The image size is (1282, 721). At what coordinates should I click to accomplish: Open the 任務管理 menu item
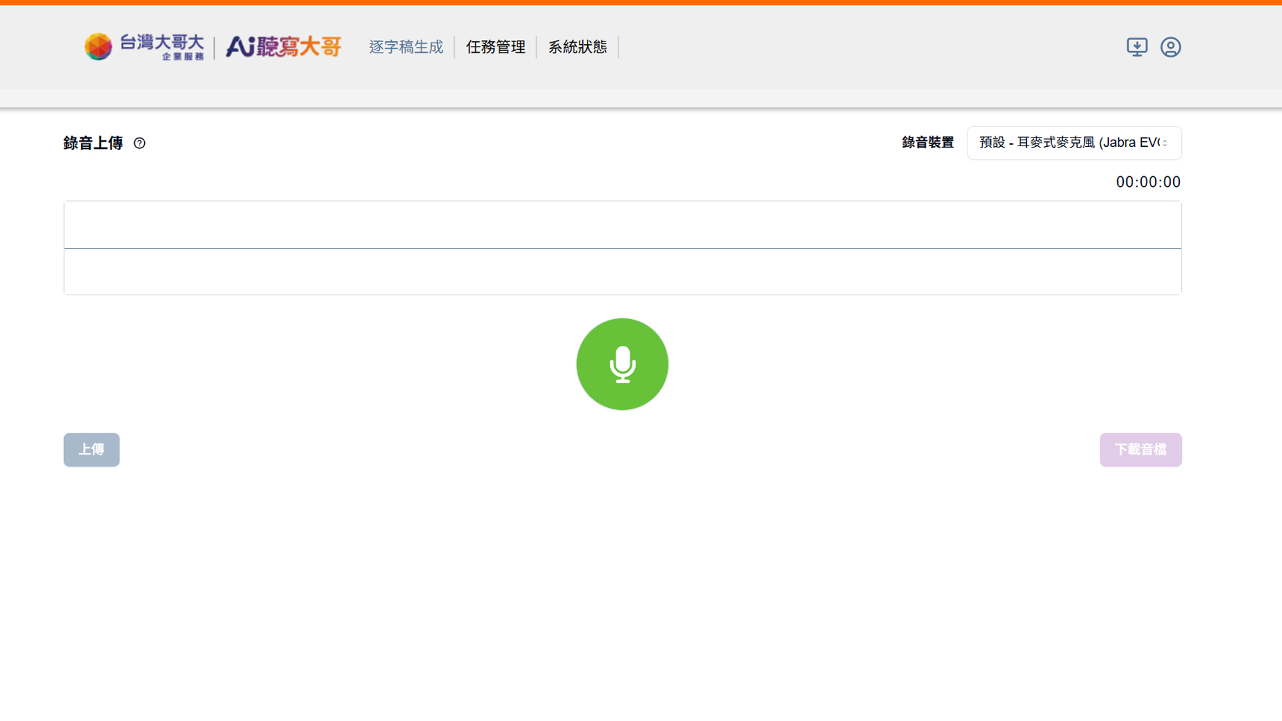[x=495, y=47]
